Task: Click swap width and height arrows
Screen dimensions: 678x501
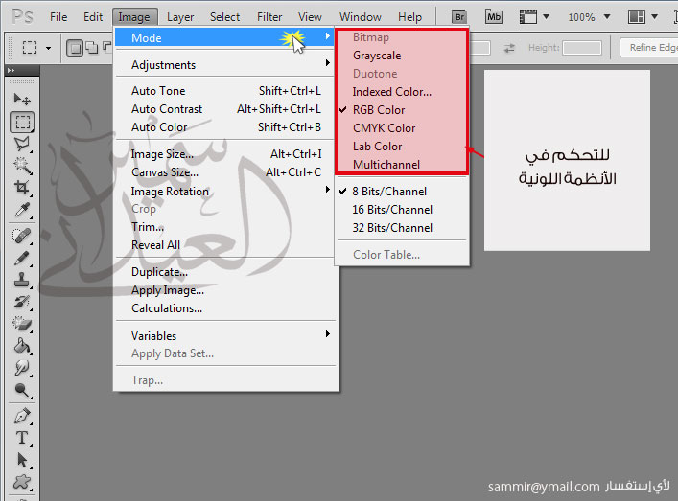Action: pos(509,48)
